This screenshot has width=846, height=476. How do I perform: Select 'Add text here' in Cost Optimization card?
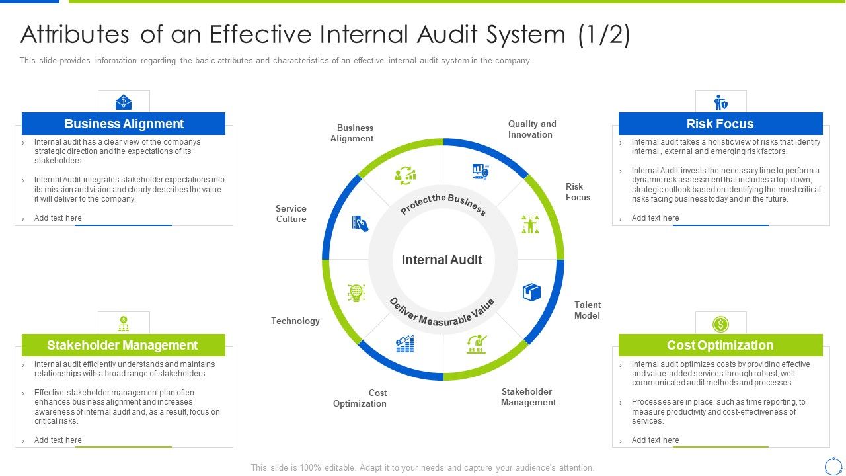point(655,440)
